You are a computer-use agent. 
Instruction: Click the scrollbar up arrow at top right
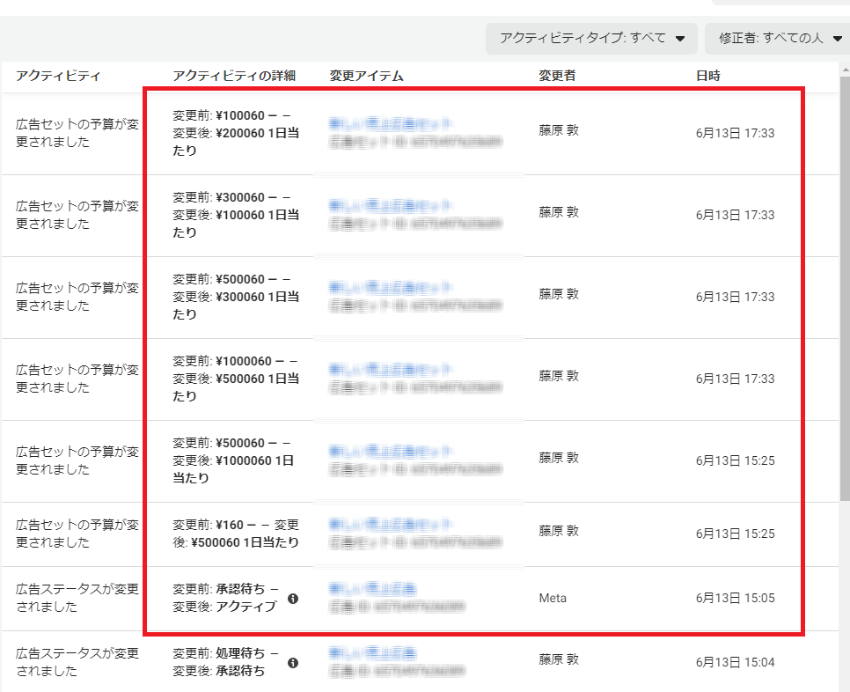click(x=844, y=69)
